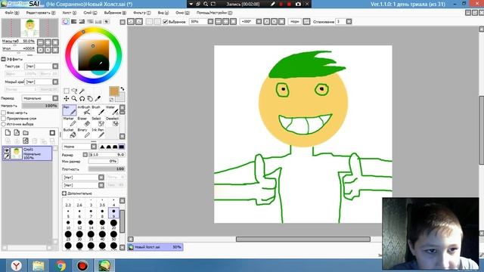484x272 pixels.
Task: Show the HSV sliders panel icon
Action: pyautogui.click(x=82, y=22)
